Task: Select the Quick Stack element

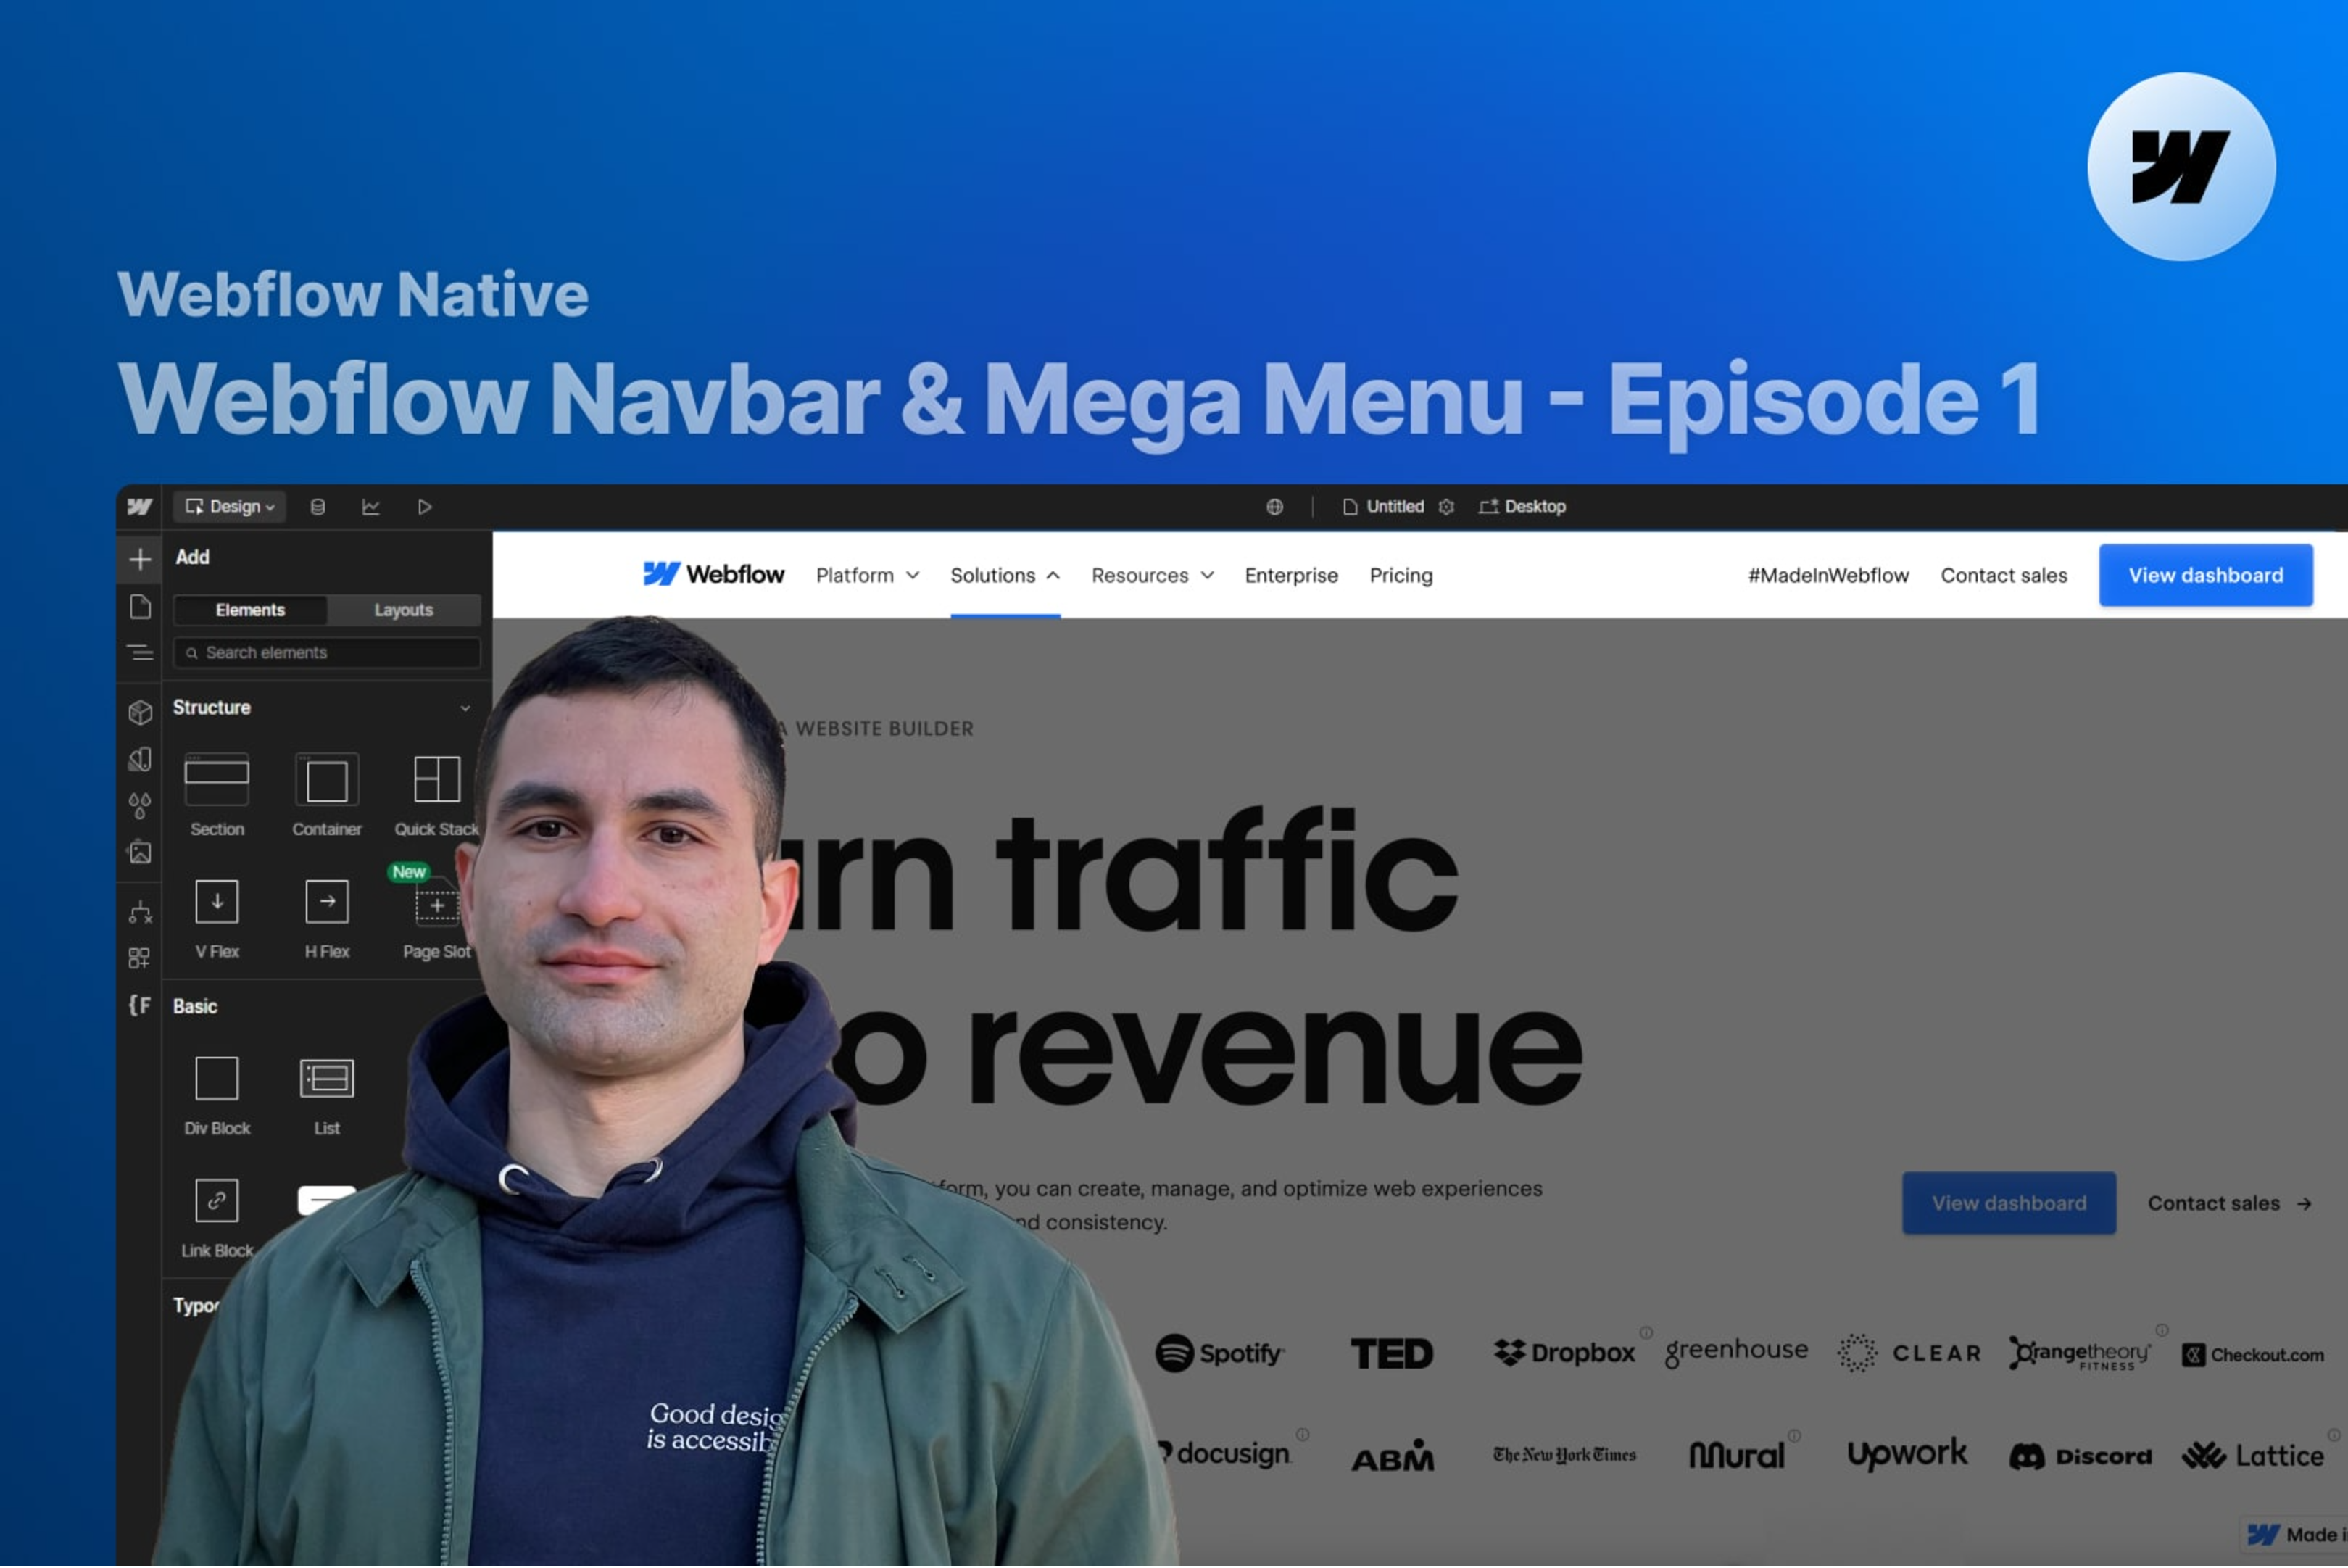Action: pyautogui.click(x=436, y=795)
